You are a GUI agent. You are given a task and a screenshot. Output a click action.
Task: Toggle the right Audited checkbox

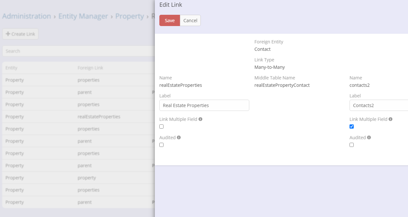pos(352,145)
